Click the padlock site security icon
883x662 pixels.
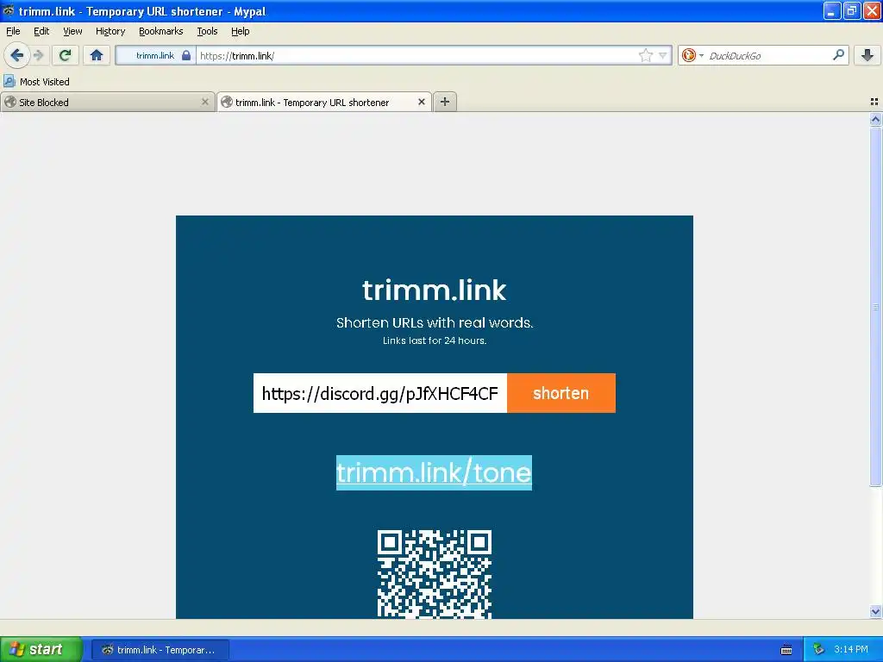186,55
